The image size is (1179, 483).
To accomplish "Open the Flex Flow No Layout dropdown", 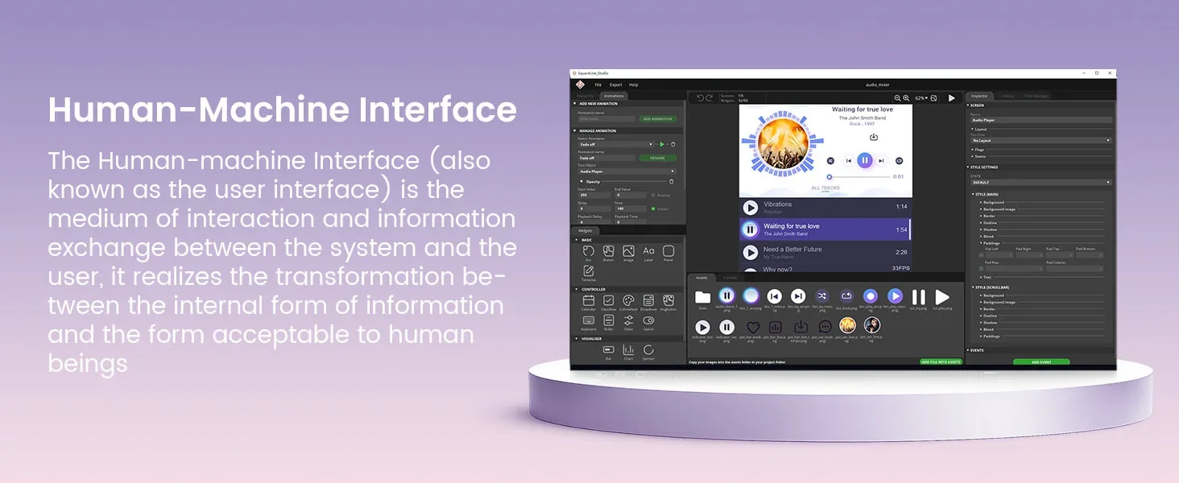I will 1041,141.
